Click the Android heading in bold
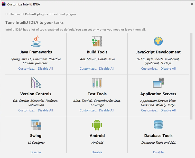Screen dimensions: 195x158 97,136
